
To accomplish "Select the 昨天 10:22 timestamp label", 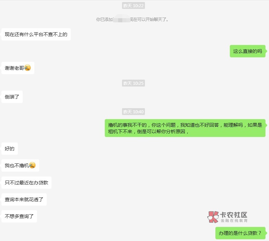I will click(133, 5).
